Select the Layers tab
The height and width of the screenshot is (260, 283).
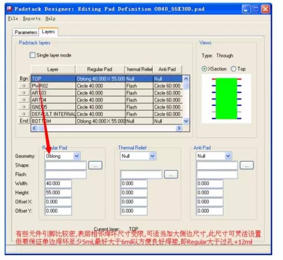pyautogui.click(x=48, y=32)
